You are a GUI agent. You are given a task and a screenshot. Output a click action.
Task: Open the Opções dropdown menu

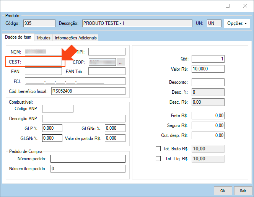tap(237, 23)
